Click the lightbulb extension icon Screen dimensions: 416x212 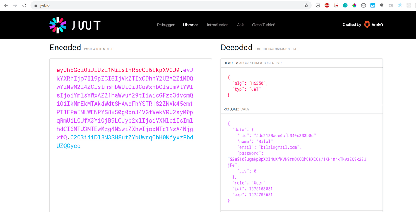tap(381, 5)
